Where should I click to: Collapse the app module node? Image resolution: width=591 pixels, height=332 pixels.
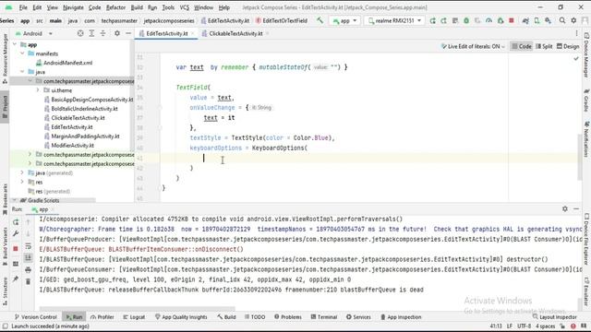15,44
